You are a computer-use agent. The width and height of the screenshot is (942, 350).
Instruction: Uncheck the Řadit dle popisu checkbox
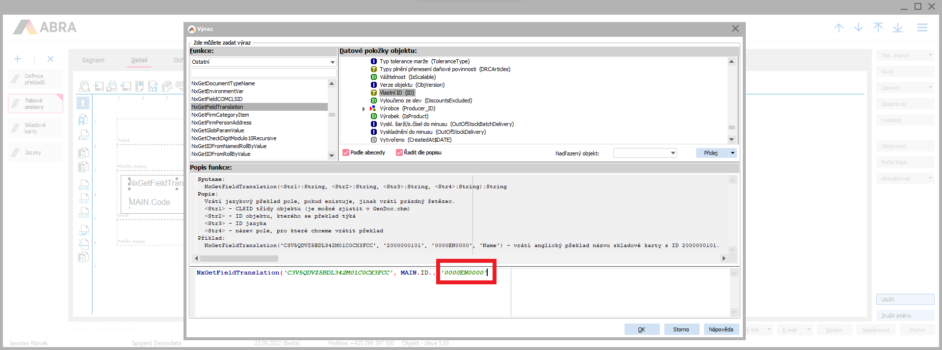coord(399,152)
